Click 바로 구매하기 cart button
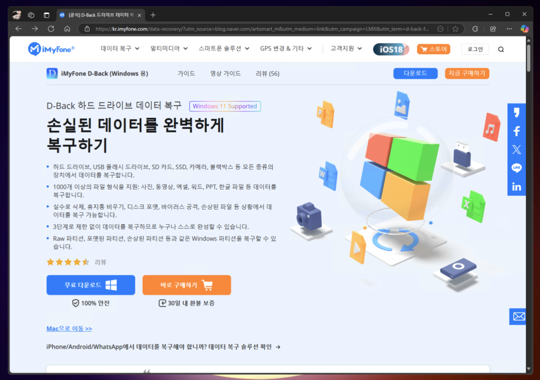 point(187,285)
